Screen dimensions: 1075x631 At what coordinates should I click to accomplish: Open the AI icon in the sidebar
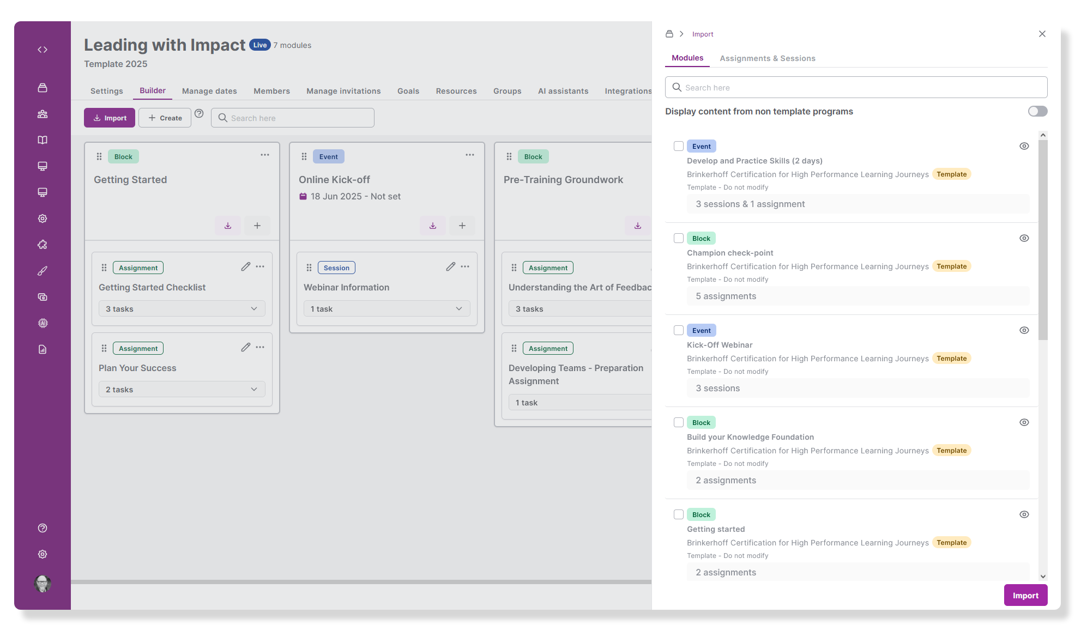click(43, 323)
